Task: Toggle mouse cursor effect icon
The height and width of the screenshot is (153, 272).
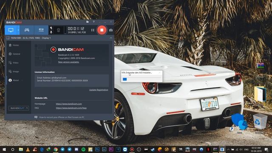Action: point(51,28)
